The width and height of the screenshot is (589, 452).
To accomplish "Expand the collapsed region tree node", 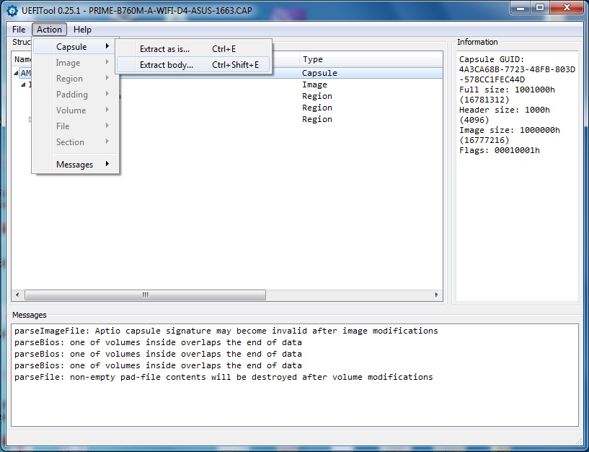I will tap(30, 120).
